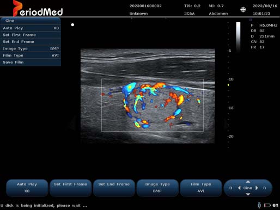Click the depth value 221mm
The width and height of the screenshot is (280, 210).
[x=267, y=36]
